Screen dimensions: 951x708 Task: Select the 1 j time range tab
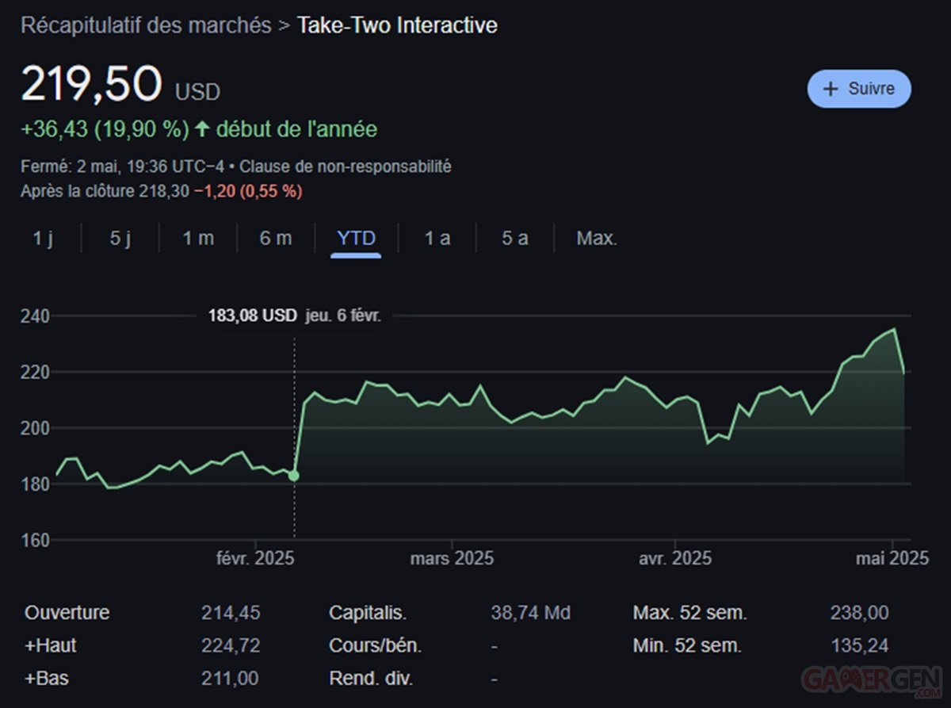(43, 238)
